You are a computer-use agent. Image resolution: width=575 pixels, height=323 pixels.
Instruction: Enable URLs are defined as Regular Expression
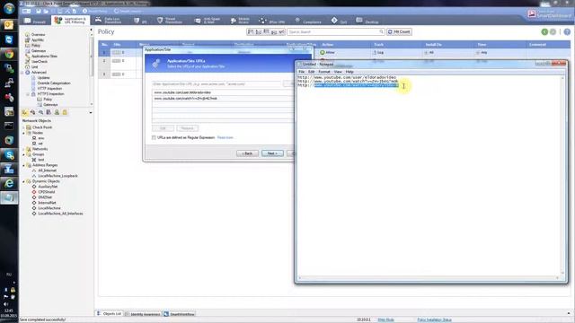pyautogui.click(x=154, y=137)
